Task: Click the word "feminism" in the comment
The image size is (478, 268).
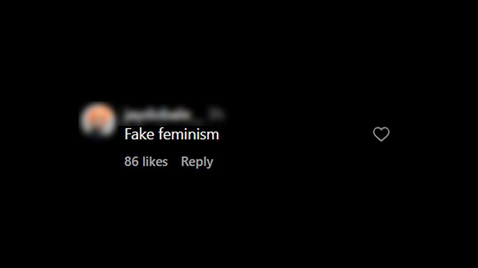Action: [188, 134]
